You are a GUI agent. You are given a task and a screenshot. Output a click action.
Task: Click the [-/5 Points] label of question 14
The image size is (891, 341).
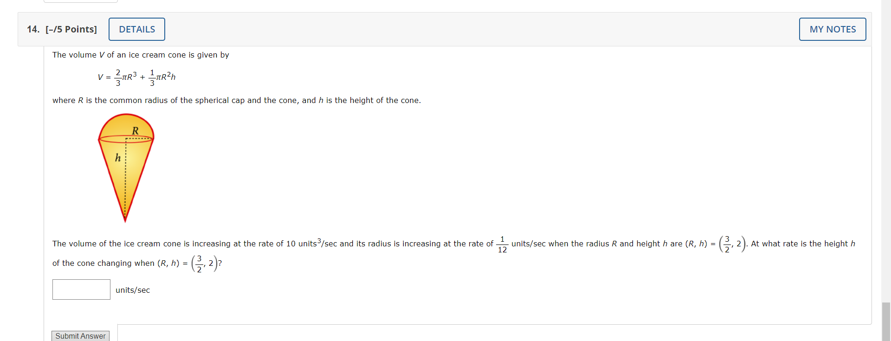[71, 29]
